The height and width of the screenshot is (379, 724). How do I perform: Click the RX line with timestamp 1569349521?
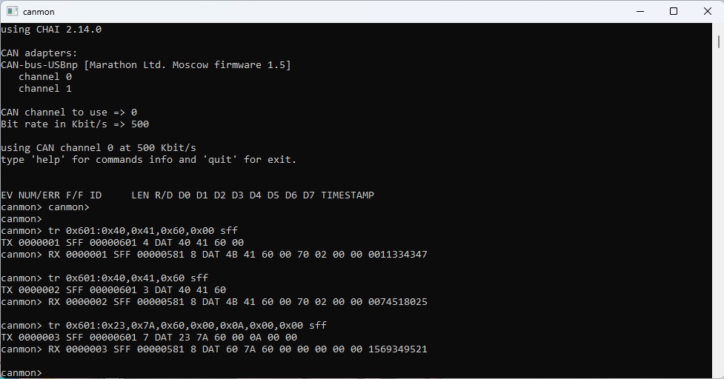(x=214, y=349)
